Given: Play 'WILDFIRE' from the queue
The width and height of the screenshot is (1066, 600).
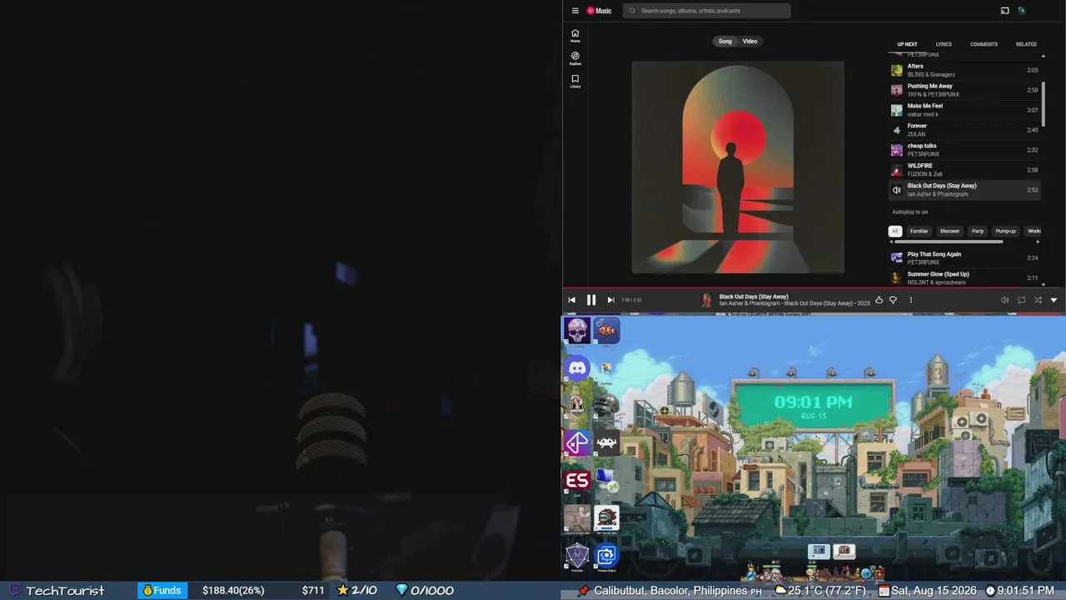Looking at the screenshot, I should click(964, 170).
